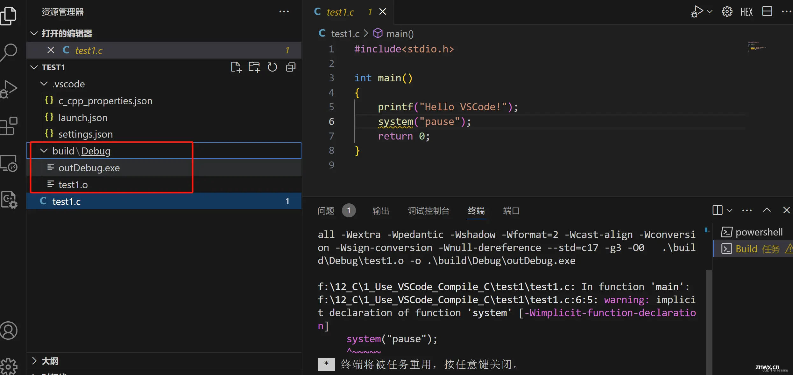Open the Accounts menu icon
Viewport: 793px width, 375px height.
point(9,331)
